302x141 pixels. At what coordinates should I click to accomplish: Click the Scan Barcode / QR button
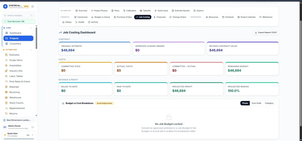[x=19, y=21]
